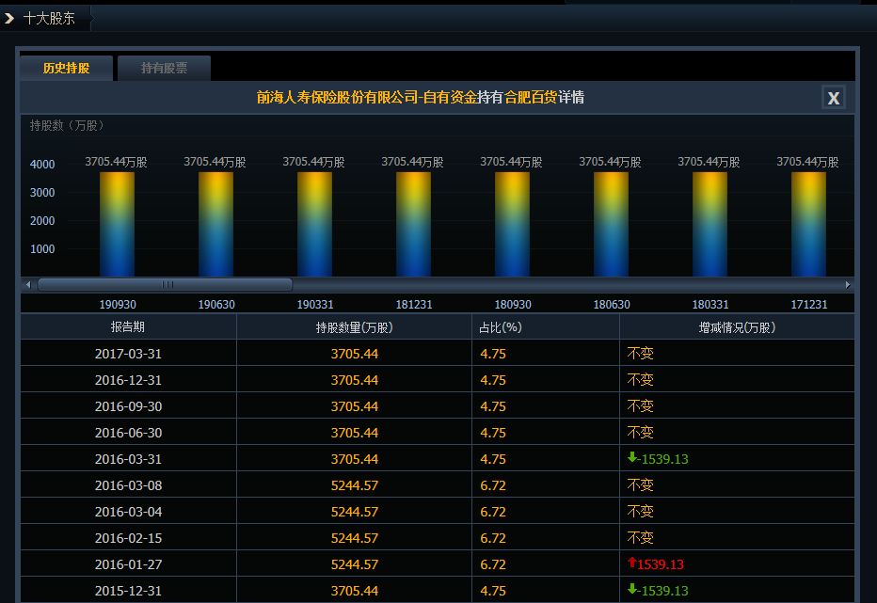Switch to the 持有股票 tab
877x603 pixels.
164,69
